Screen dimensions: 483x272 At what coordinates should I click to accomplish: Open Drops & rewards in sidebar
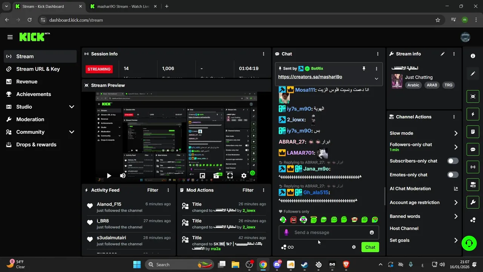coord(40,145)
